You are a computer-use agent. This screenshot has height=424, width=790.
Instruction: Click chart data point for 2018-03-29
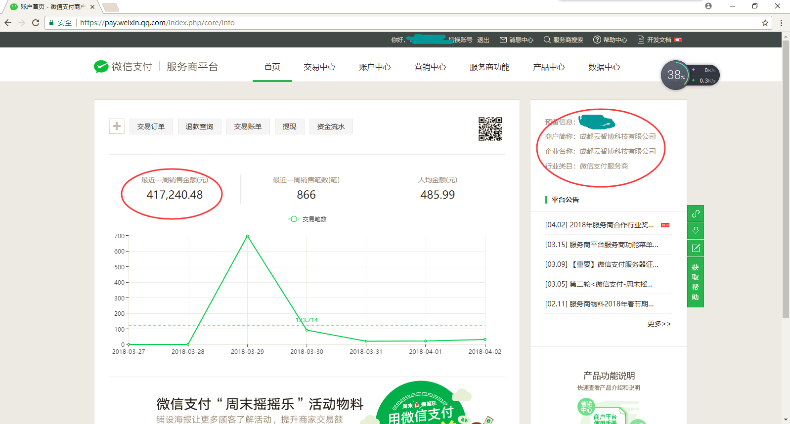coord(247,236)
